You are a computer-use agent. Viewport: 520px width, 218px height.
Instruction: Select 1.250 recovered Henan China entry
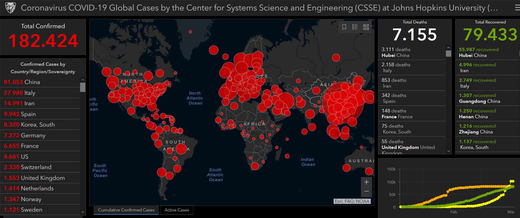488,114
